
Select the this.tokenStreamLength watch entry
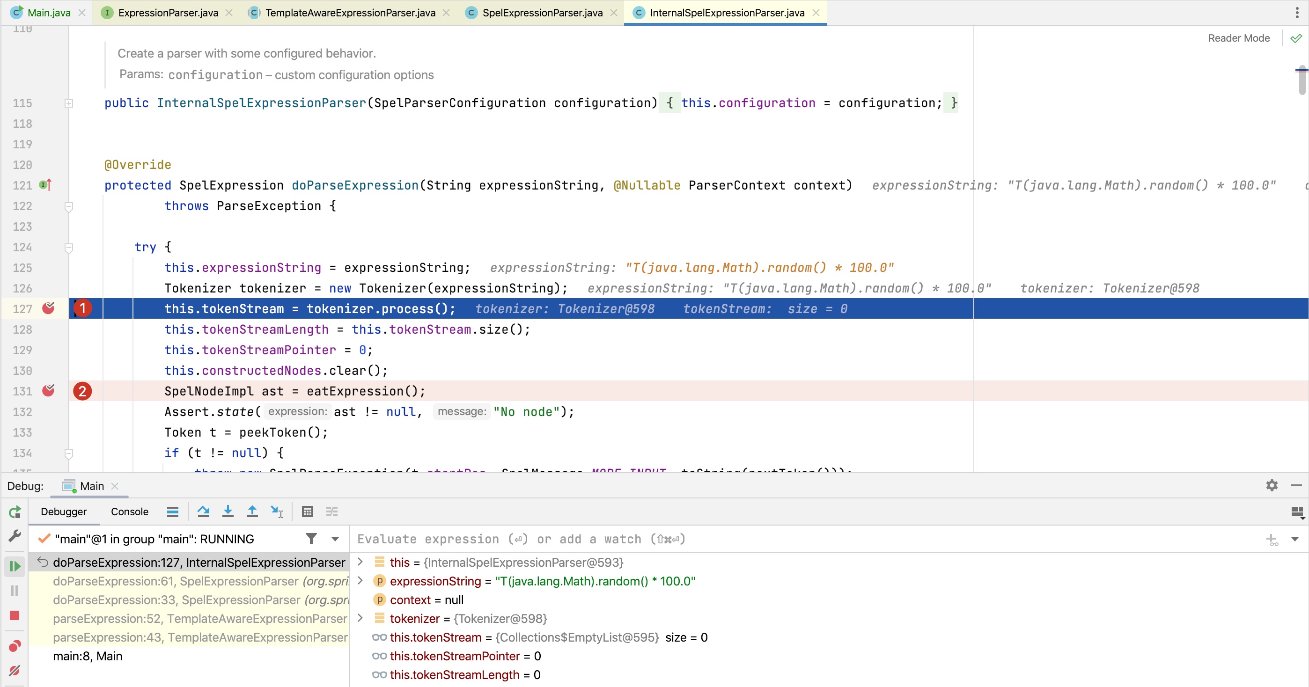click(456, 675)
